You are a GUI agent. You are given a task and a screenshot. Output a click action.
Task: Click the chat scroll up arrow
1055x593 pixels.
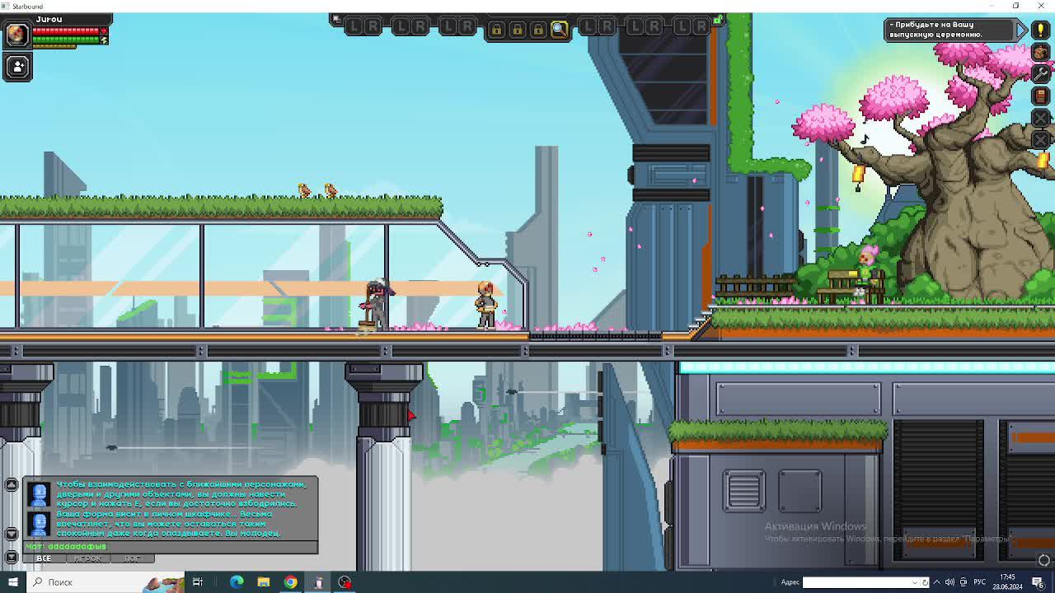click(x=12, y=485)
